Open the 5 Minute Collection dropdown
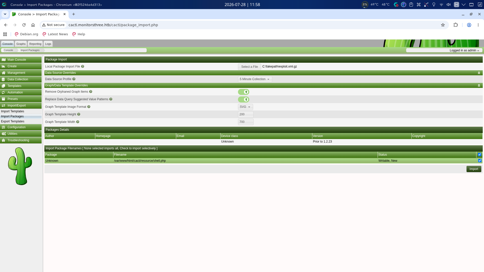 [x=255, y=79]
